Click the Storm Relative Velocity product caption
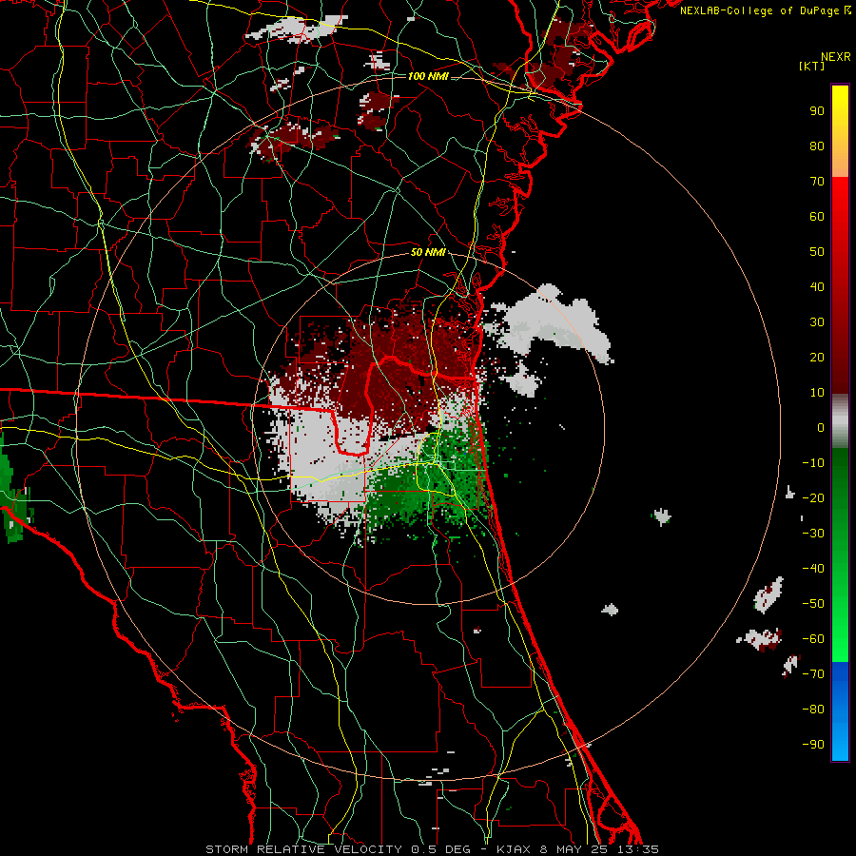This screenshot has height=856, width=856. [x=433, y=849]
